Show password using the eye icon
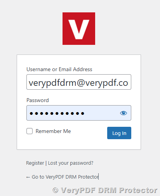Viewport: 160px width, 196px height. 123,113
